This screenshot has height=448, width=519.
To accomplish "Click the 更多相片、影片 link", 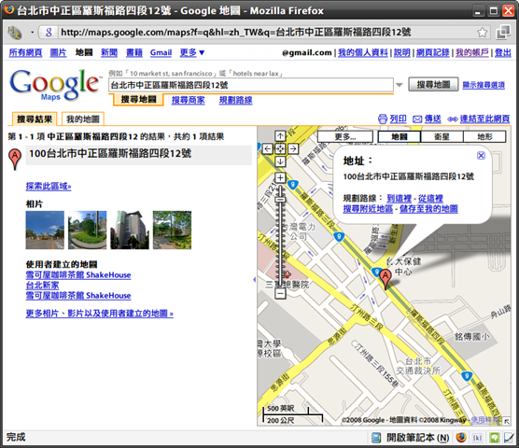I will pos(100,314).
